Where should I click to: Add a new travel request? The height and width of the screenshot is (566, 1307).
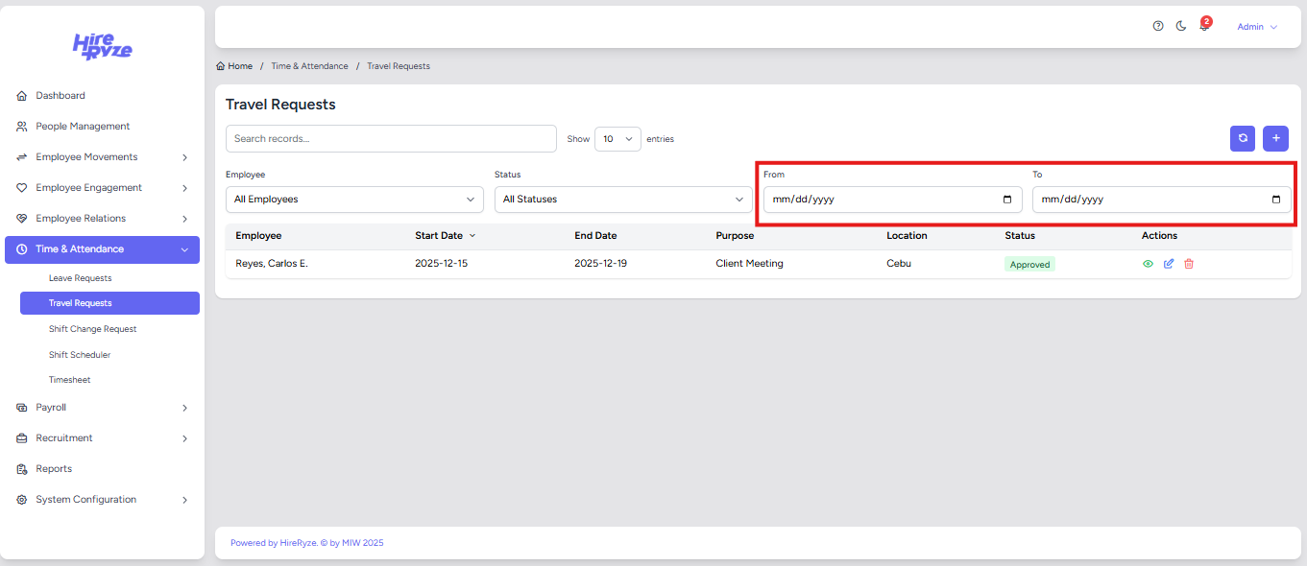[x=1275, y=138]
